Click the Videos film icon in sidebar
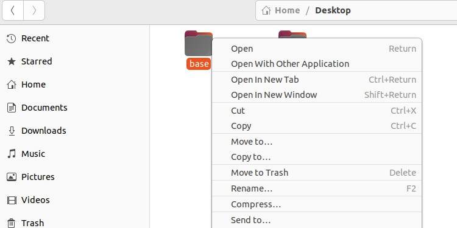 click(x=12, y=200)
